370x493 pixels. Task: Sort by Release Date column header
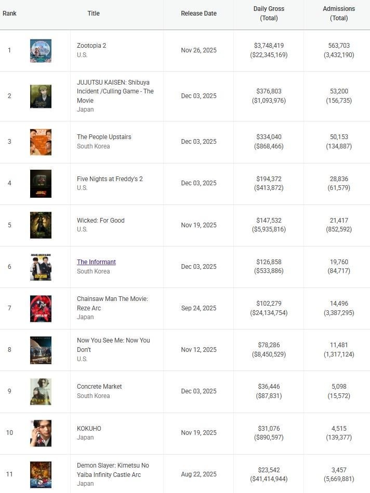[199, 13]
